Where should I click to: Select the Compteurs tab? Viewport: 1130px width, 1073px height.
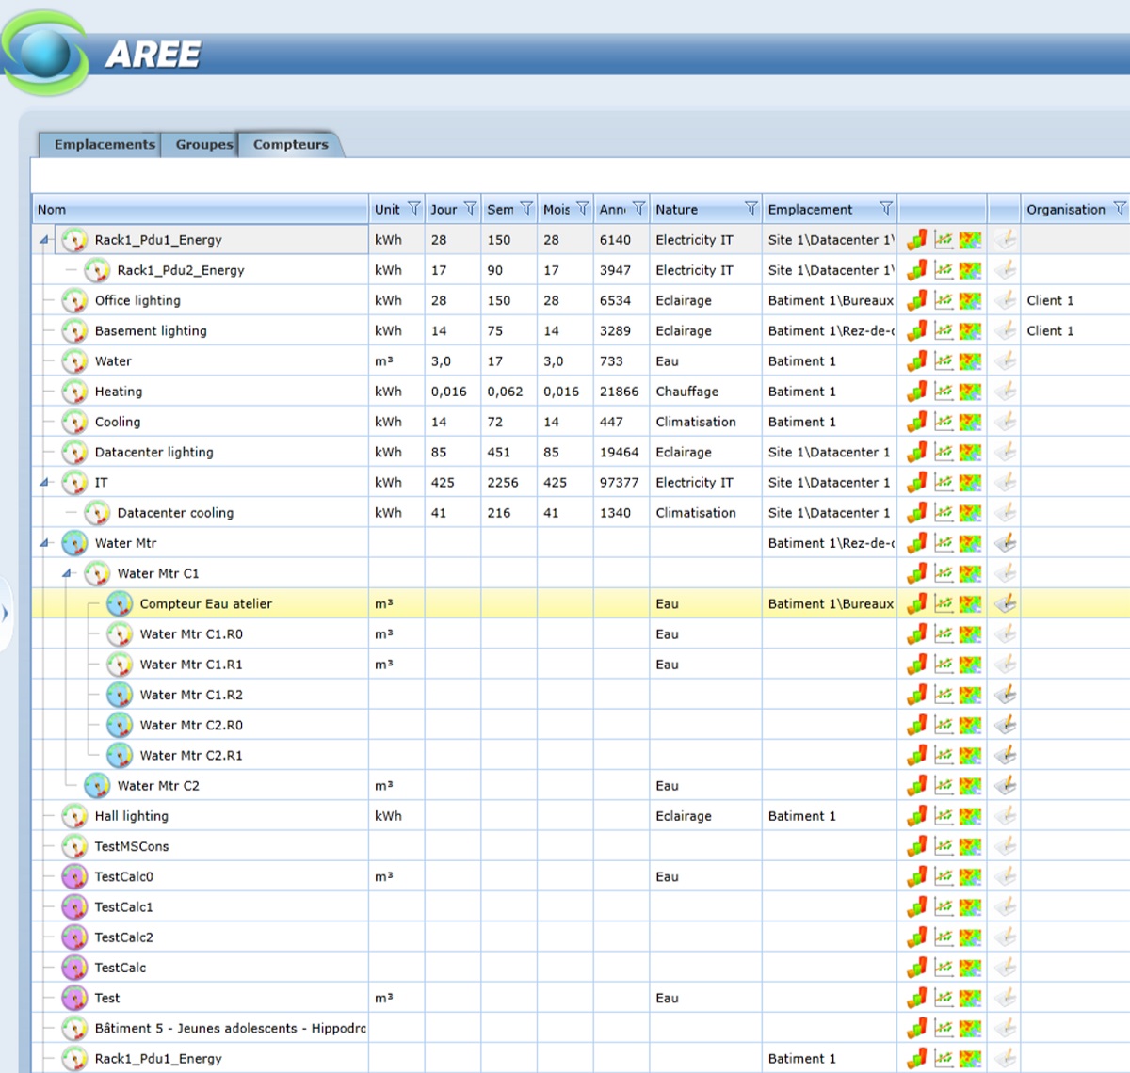pyautogui.click(x=290, y=144)
